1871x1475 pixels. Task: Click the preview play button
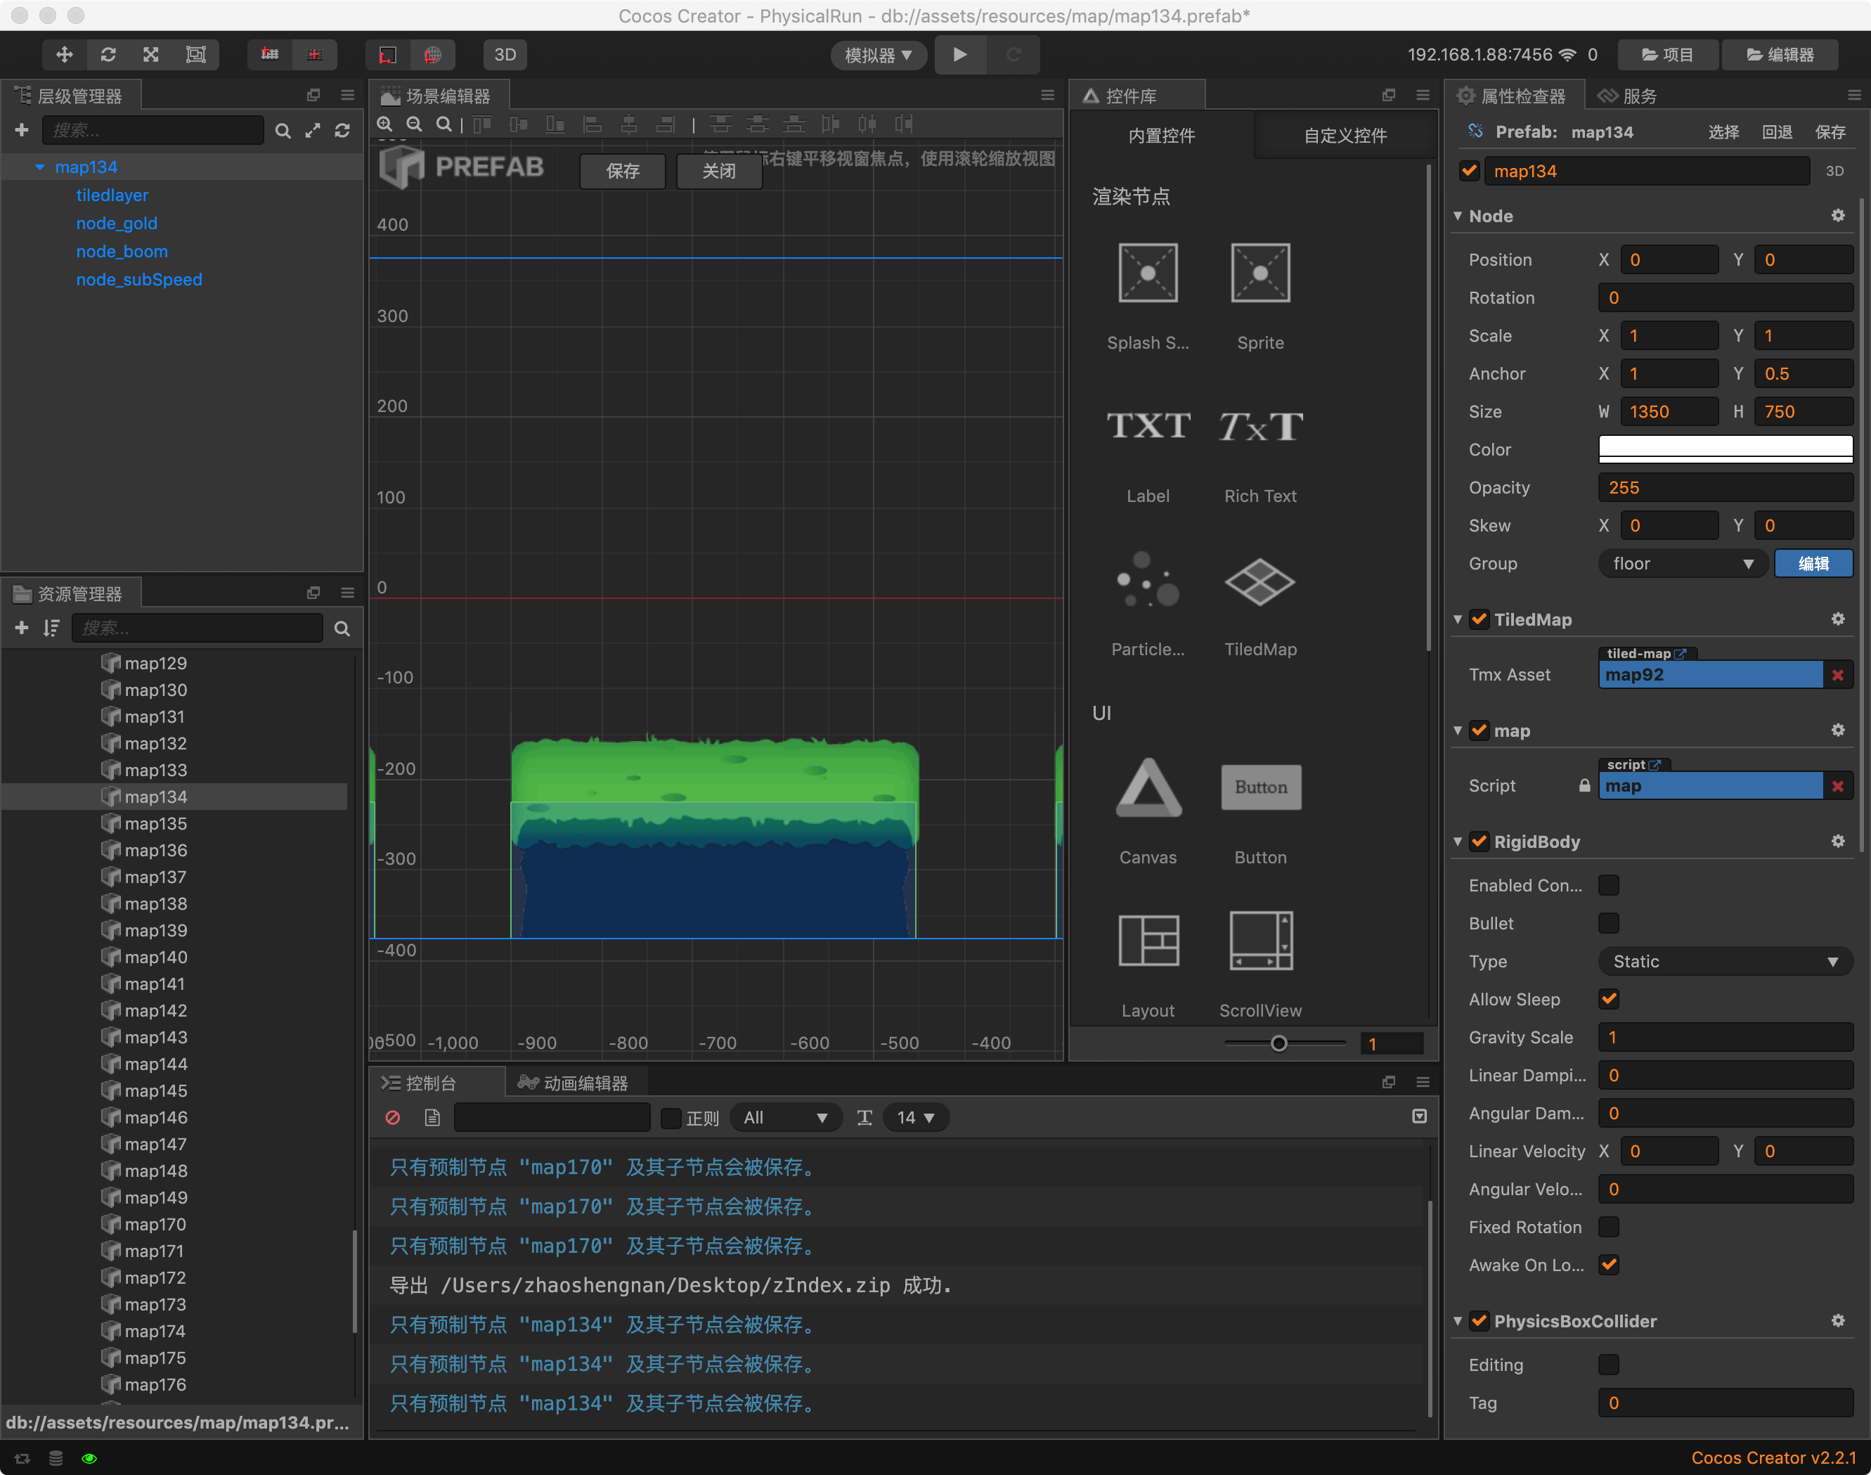[x=959, y=54]
